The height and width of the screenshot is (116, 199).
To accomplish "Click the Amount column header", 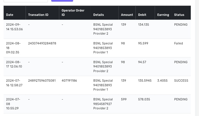I will (127, 15).
